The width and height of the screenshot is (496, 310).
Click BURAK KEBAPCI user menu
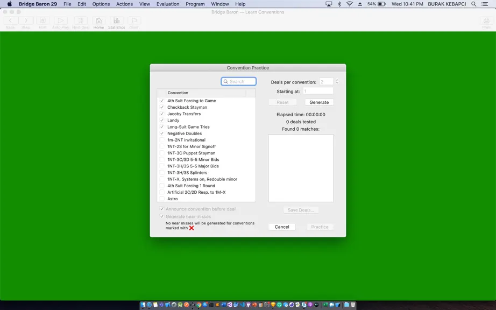pos(447,4)
